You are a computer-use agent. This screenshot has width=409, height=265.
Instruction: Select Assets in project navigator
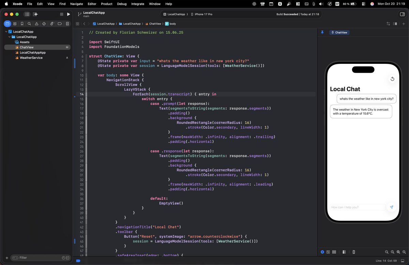[25, 42]
